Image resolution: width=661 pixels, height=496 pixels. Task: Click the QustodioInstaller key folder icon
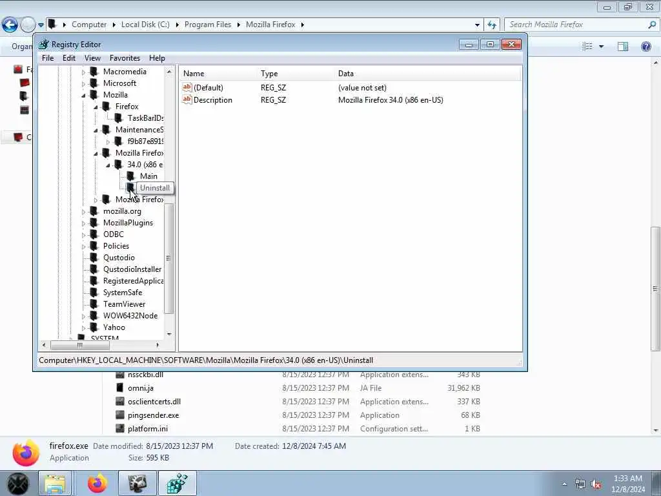[94, 269]
